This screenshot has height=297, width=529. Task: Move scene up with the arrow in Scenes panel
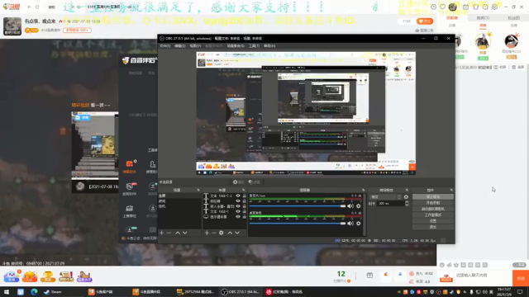click(x=178, y=233)
